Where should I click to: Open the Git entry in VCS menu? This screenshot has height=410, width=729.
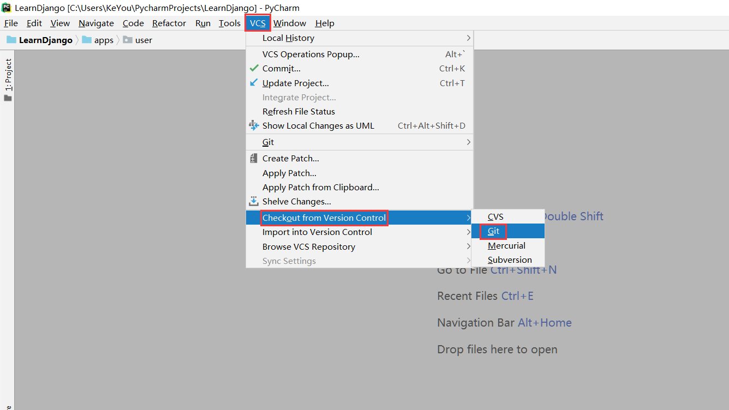tap(360, 142)
